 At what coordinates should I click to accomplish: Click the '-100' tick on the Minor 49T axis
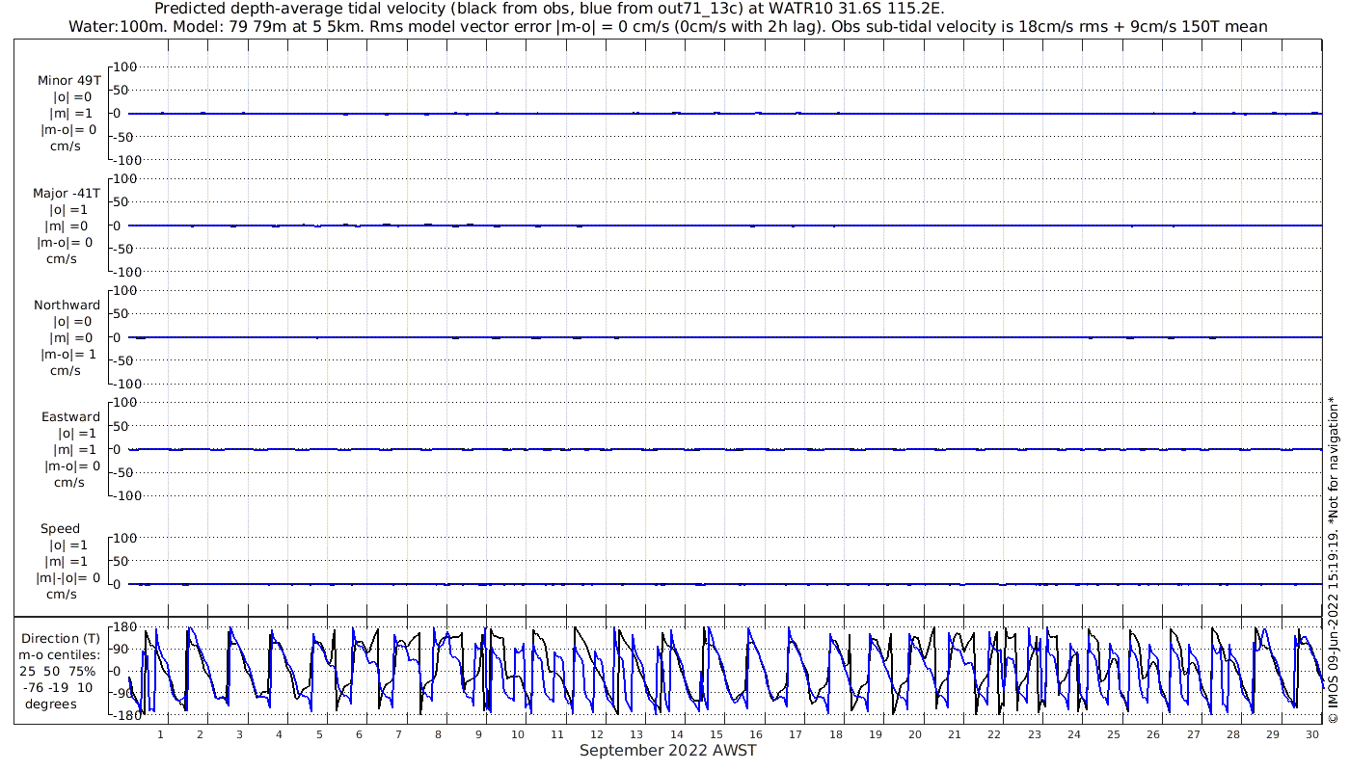(x=126, y=160)
